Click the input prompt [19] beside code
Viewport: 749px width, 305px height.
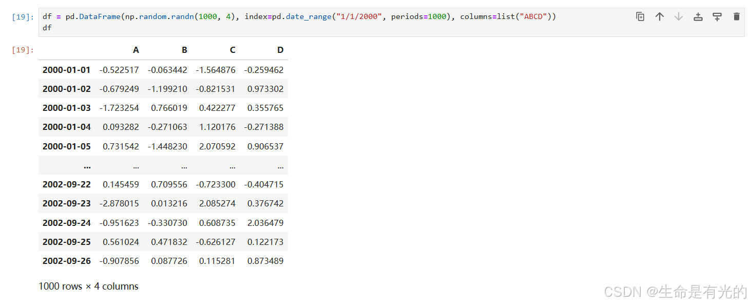point(23,17)
